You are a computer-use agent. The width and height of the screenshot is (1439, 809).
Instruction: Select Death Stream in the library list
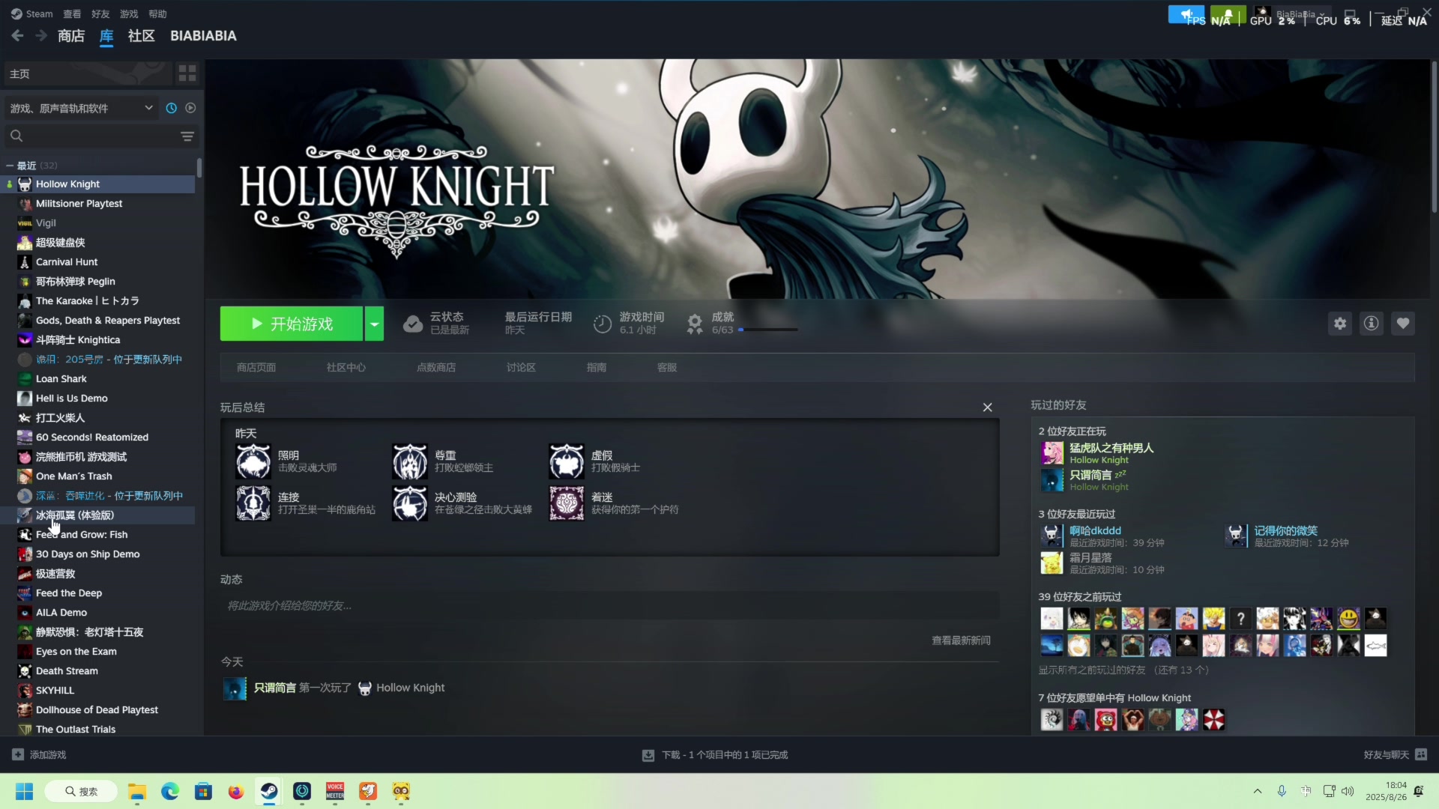pyautogui.click(x=97, y=671)
